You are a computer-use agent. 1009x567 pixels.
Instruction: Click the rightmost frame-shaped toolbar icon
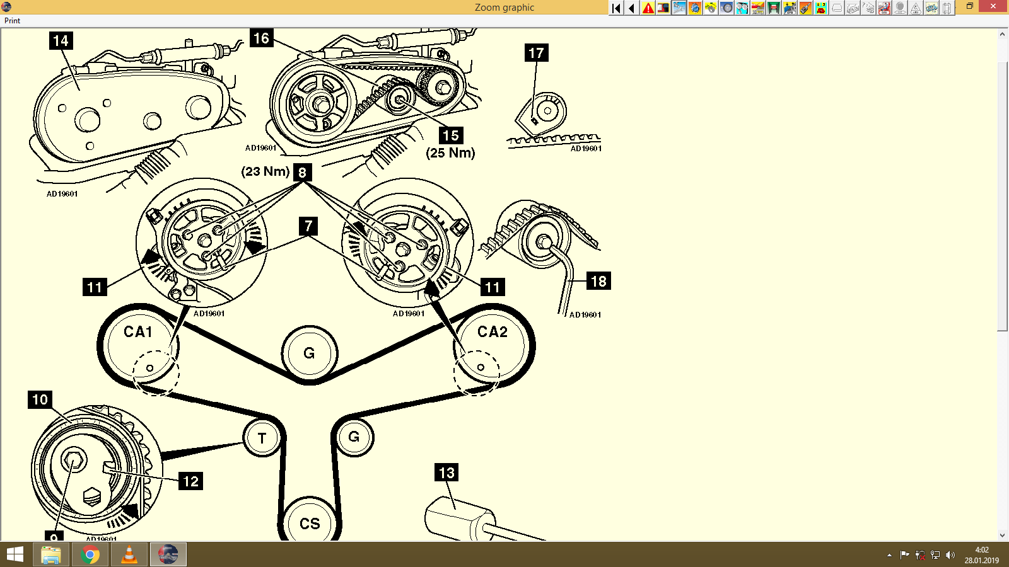(x=947, y=8)
